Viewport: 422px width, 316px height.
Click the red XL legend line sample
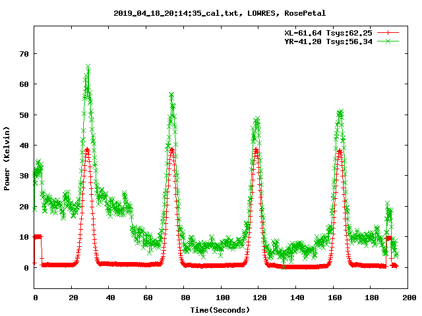[388, 33]
